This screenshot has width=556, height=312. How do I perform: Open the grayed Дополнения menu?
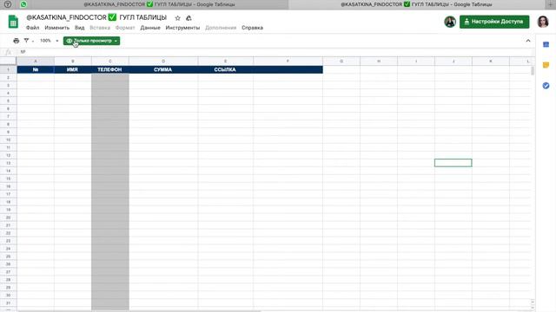point(221,28)
